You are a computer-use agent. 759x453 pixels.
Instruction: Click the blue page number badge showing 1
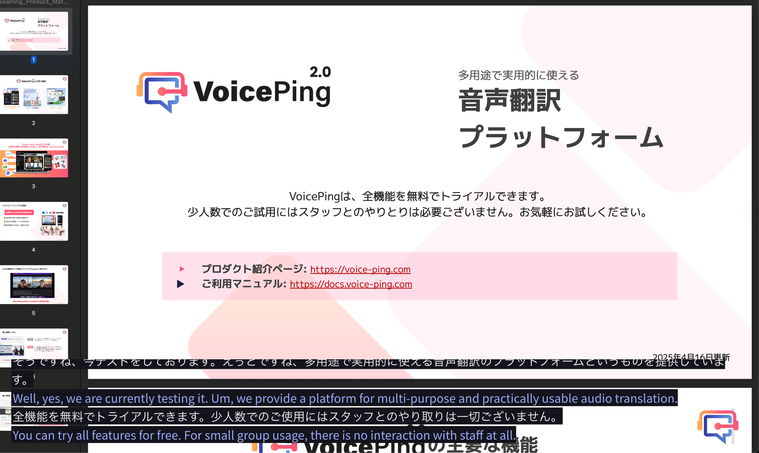pyautogui.click(x=33, y=59)
